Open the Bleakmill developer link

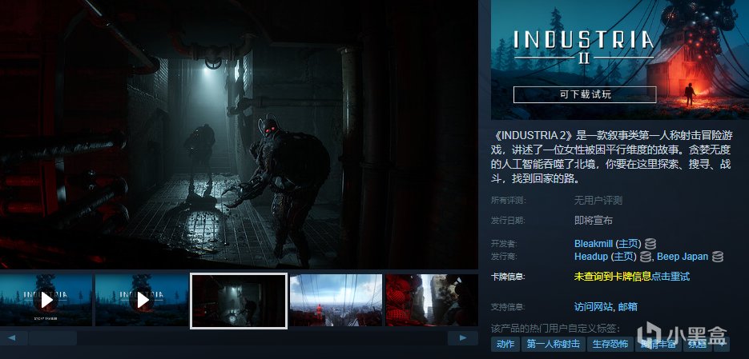pos(594,244)
